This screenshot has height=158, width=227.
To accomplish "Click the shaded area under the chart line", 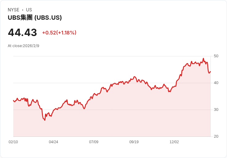I will pos(123,117).
